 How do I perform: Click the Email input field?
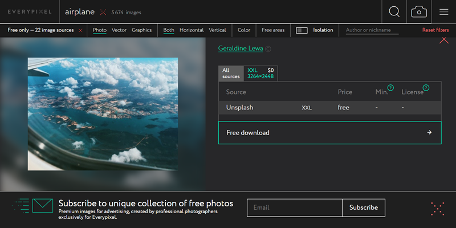[294, 207]
